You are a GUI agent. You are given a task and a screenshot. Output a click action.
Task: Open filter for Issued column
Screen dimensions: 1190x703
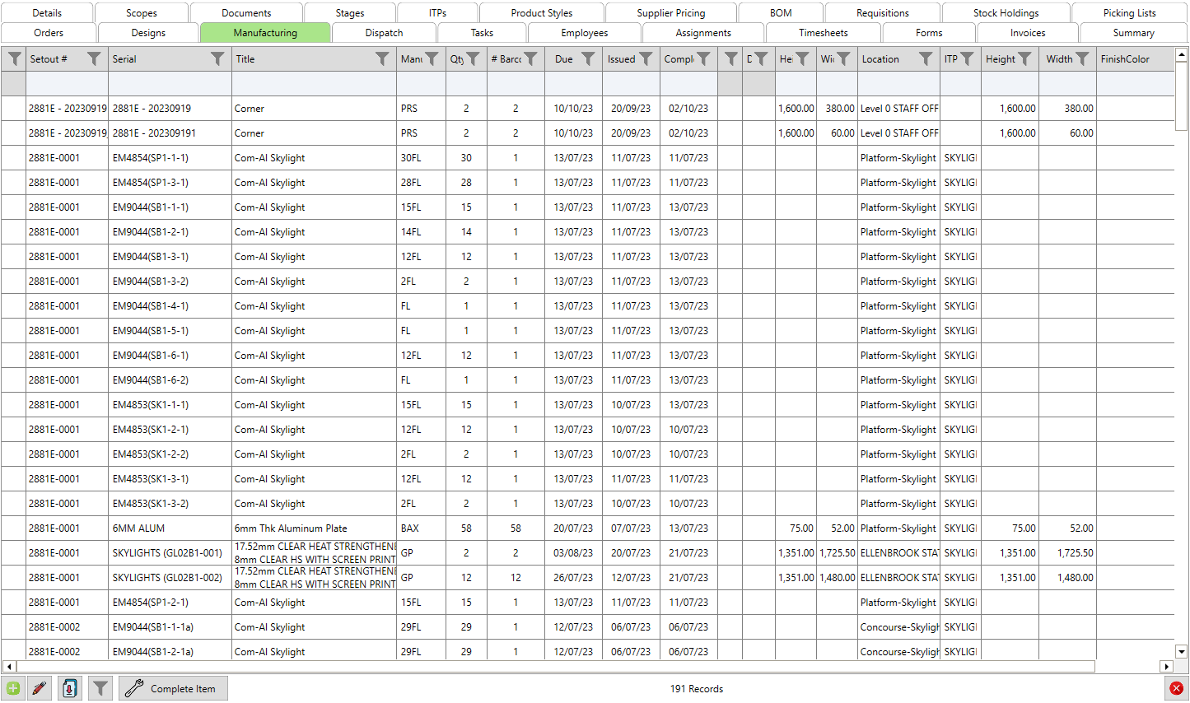coord(646,58)
